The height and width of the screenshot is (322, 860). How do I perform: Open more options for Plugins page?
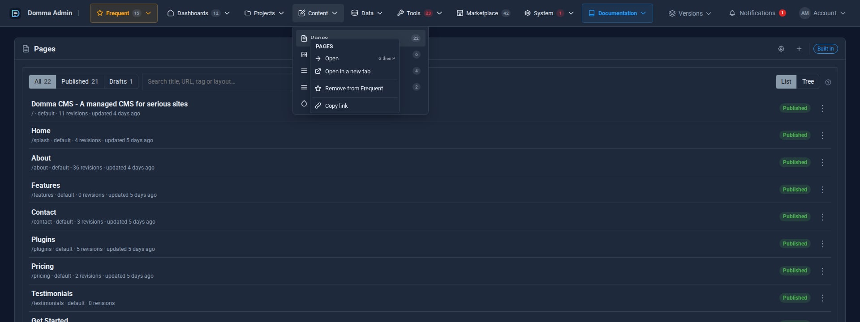pyautogui.click(x=822, y=244)
